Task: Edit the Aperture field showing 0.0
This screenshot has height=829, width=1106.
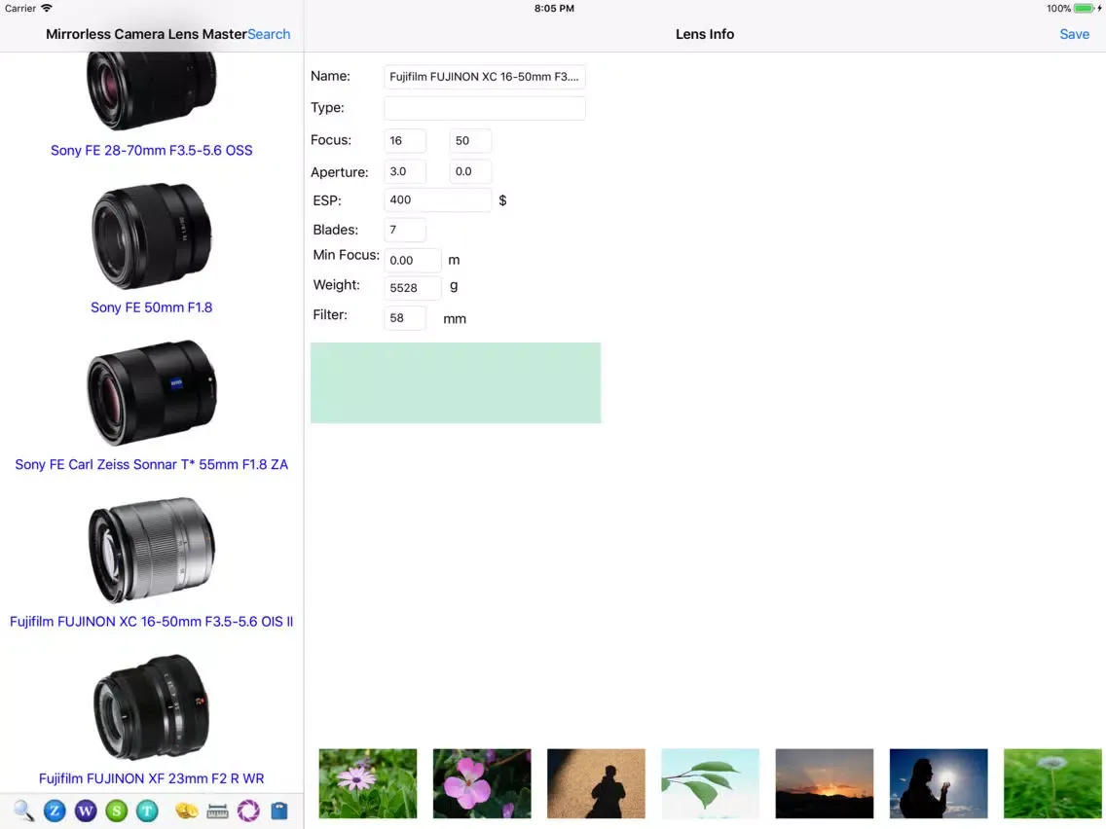Action: pos(470,171)
